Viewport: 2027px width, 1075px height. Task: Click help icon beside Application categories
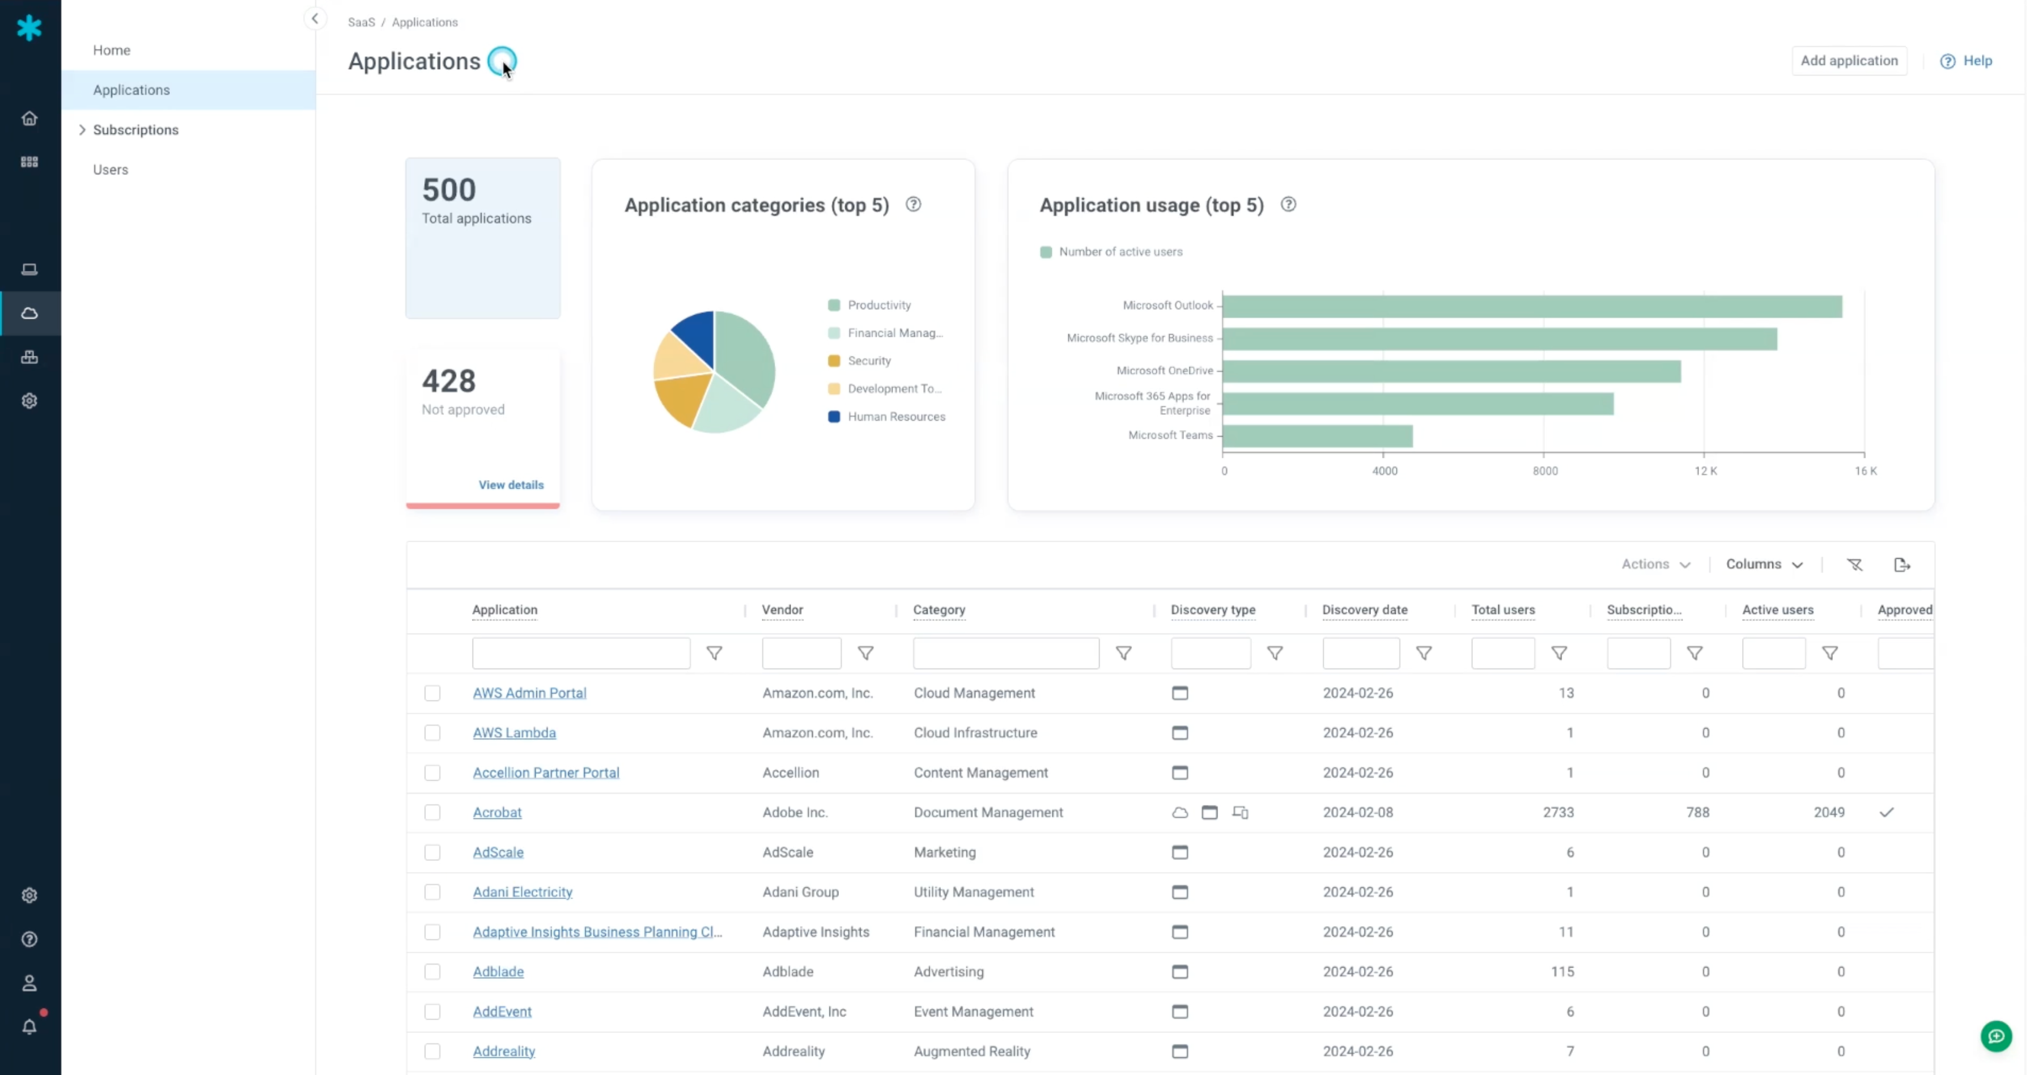(x=913, y=205)
